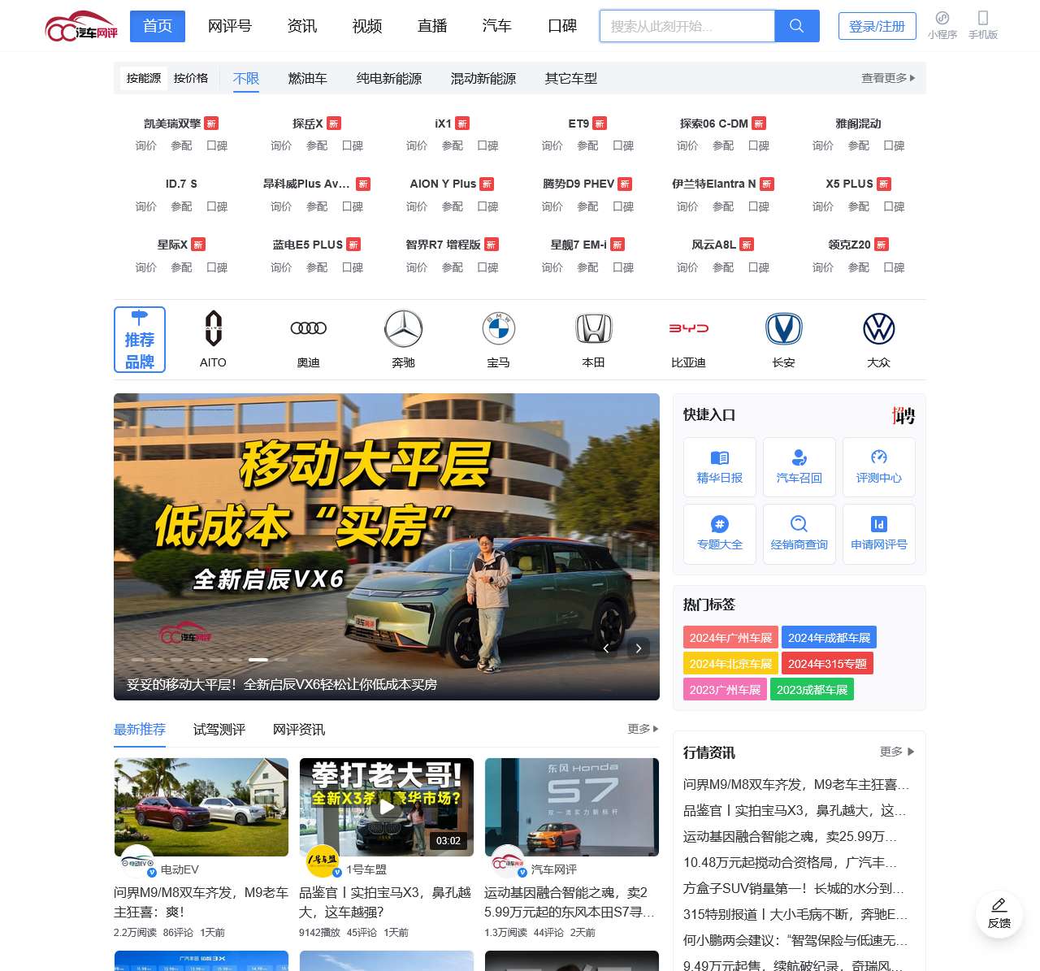
Task: Toggle filter to 按价格
Action: coord(191,78)
